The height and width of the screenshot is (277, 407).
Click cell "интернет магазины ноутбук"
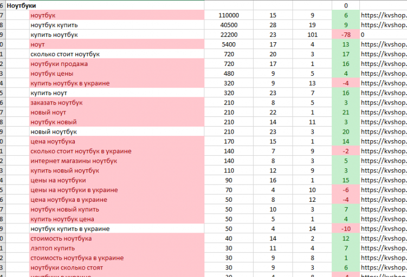point(117,161)
